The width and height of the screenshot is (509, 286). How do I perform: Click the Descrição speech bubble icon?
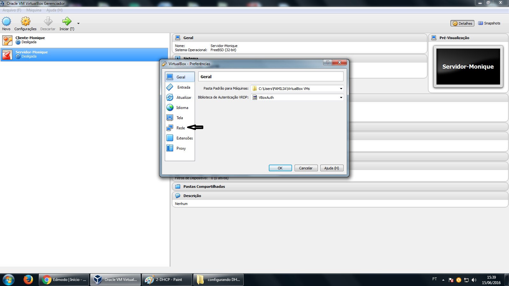pyautogui.click(x=178, y=196)
